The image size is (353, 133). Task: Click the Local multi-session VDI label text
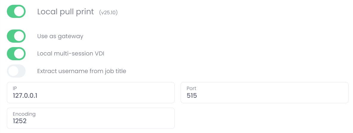coord(71,54)
